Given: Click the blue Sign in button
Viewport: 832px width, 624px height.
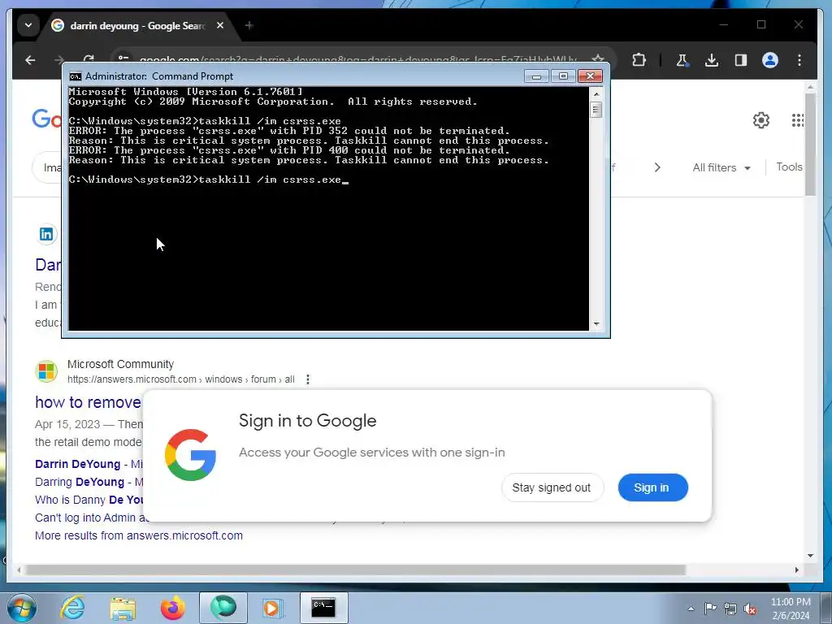Looking at the screenshot, I should click(x=652, y=487).
